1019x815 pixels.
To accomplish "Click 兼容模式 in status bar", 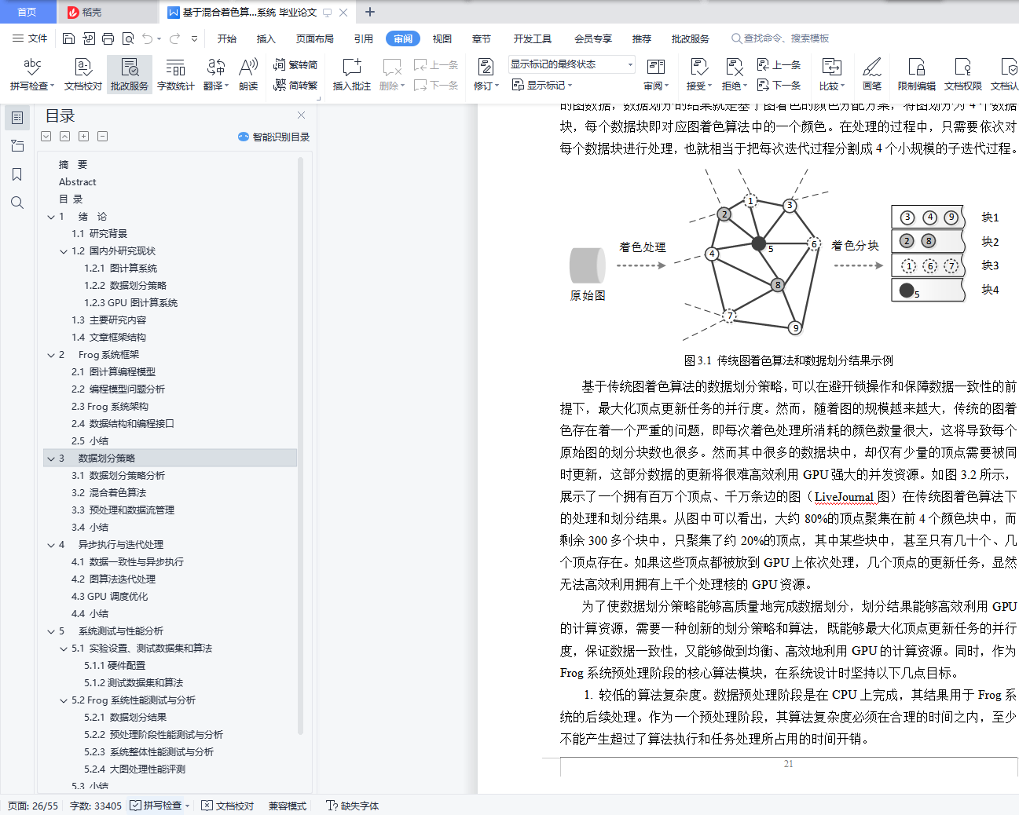I will click(x=288, y=806).
